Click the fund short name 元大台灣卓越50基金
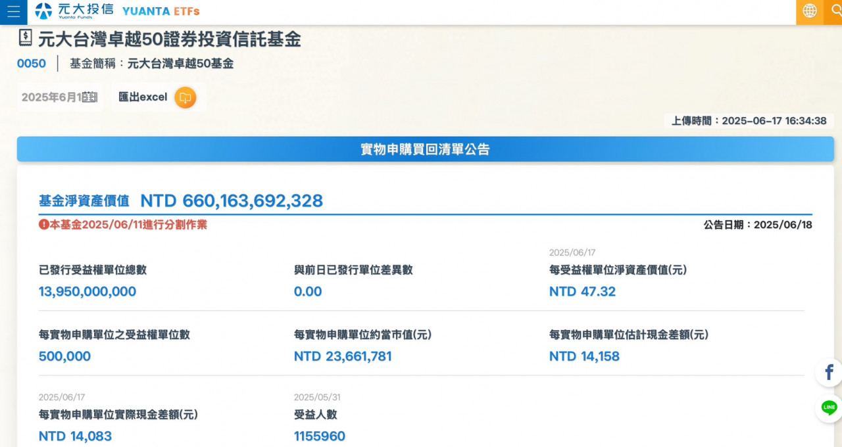842x447 pixels. pos(180,64)
